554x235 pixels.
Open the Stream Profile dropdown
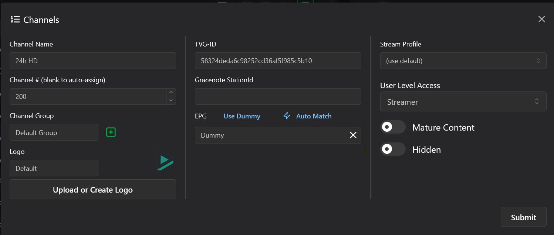(463, 61)
